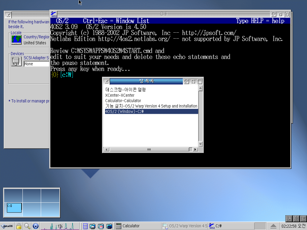The height and width of the screenshot is (230, 307).
Task: Select 'Calculator-Calculator' in the window list
Action: (123, 101)
